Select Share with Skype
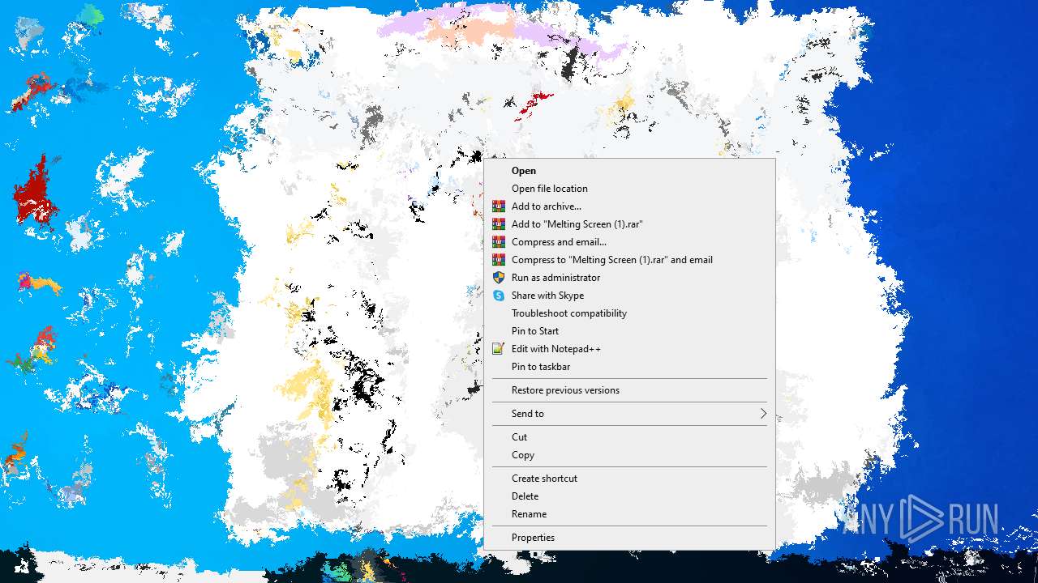Image resolution: width=1038 pixels, height=583 pixels. pos(629,296)
